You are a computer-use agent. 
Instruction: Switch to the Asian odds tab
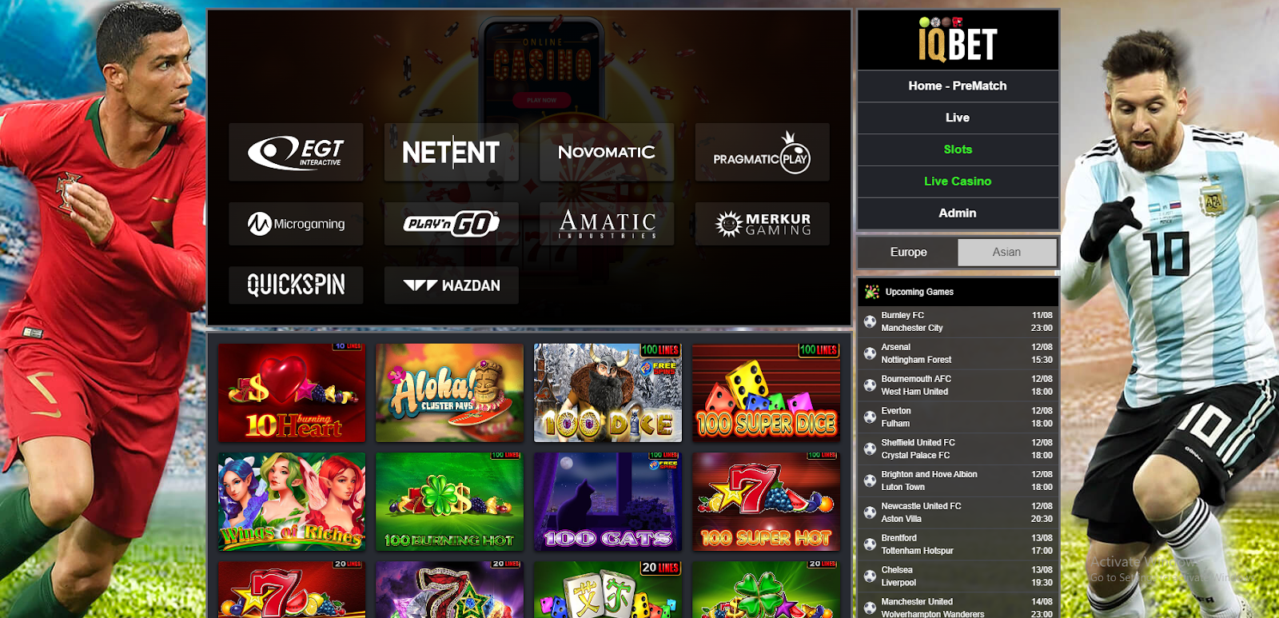coord(1007,252)
